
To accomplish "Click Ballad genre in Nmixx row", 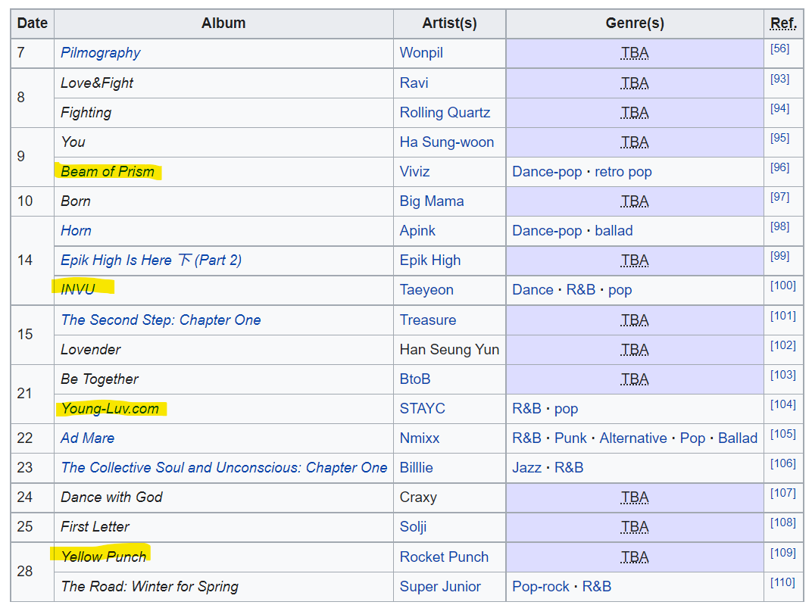I will coord(738,438).
